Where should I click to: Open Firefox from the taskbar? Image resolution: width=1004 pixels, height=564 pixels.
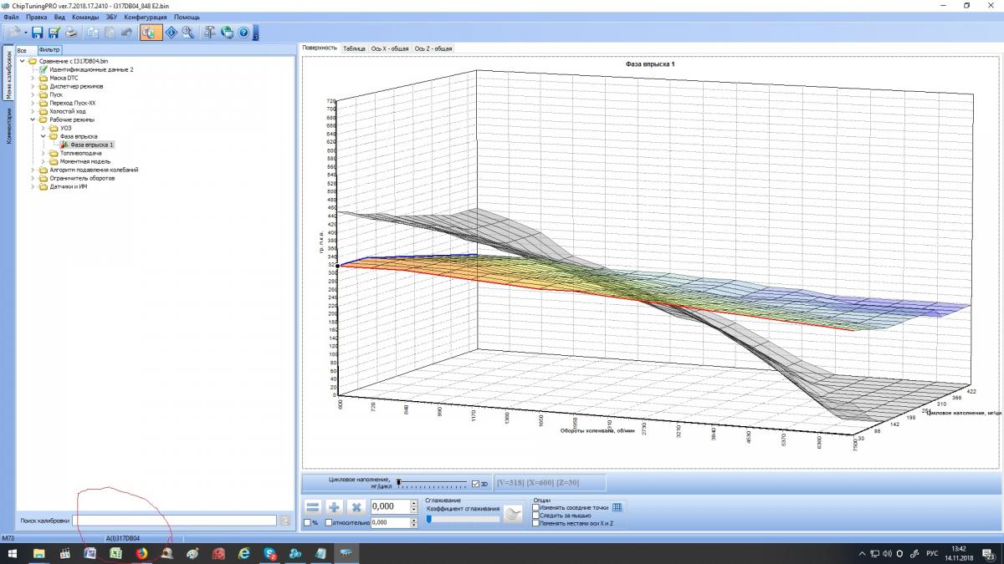(x=141, y=553)
